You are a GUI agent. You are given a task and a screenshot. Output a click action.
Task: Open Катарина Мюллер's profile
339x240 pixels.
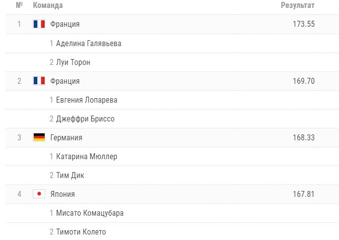tap(87, 156)
